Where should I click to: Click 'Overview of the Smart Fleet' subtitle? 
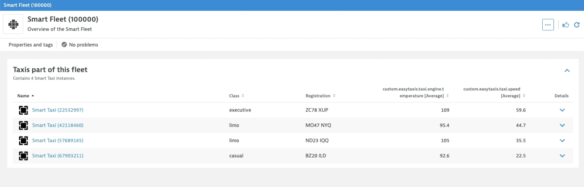pyautogui.click(x=59, y=29)
